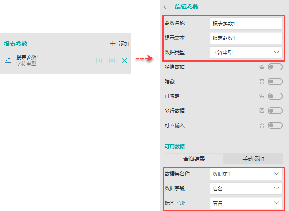Delete 报表参数1 using the X icon

pyautogui.click(x=124, y=60)
